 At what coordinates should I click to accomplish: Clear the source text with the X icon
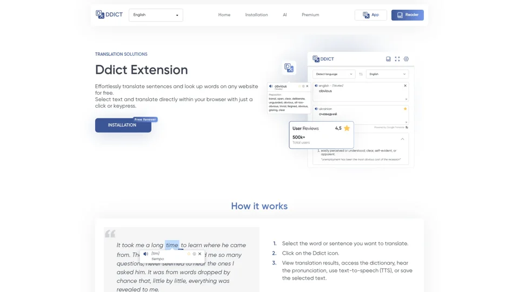click(x=405, y=85)
